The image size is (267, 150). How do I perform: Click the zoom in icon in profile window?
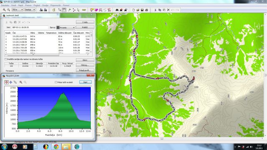click(21, 82)
